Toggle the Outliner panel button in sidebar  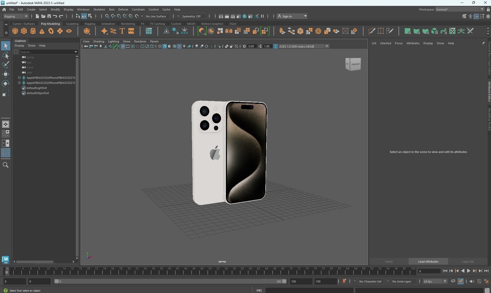coord(6,153)
